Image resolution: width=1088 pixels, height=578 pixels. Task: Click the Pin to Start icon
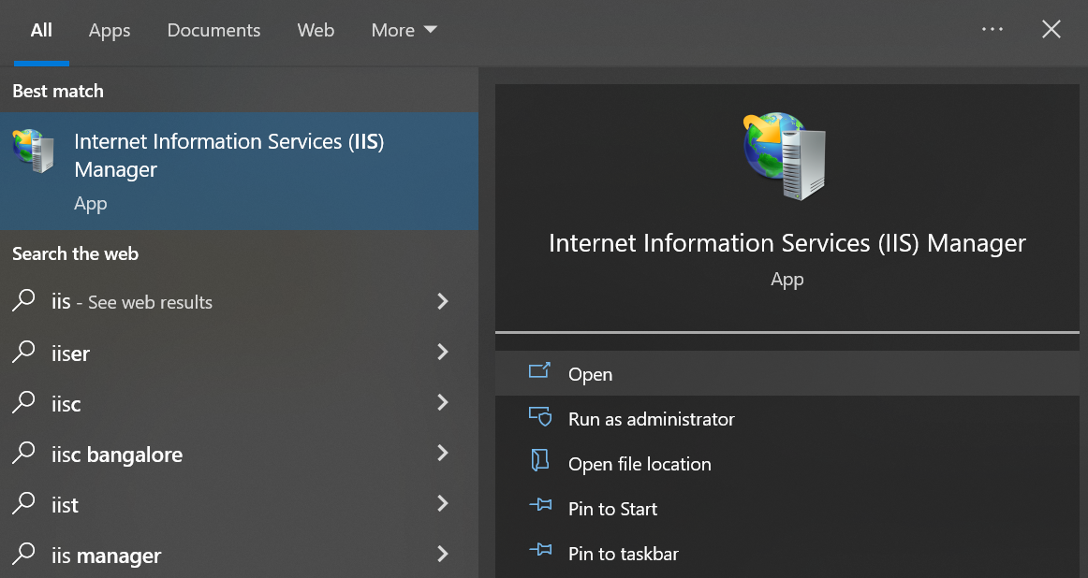coord(540,507)
